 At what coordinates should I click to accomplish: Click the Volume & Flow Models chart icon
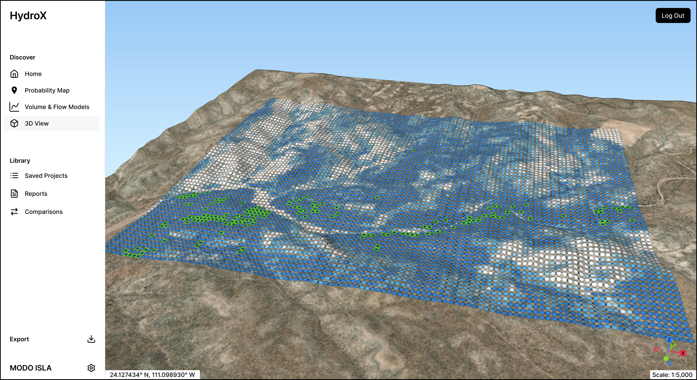click(14, 107)
